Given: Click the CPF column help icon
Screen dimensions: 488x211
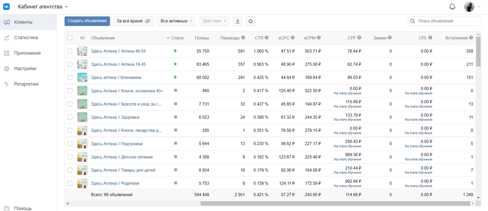Looking at the screenshot, I should click(x=359, y=38).
